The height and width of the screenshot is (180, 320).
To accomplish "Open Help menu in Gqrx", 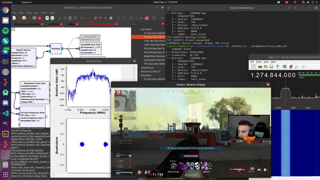I will tap(273, 62).
